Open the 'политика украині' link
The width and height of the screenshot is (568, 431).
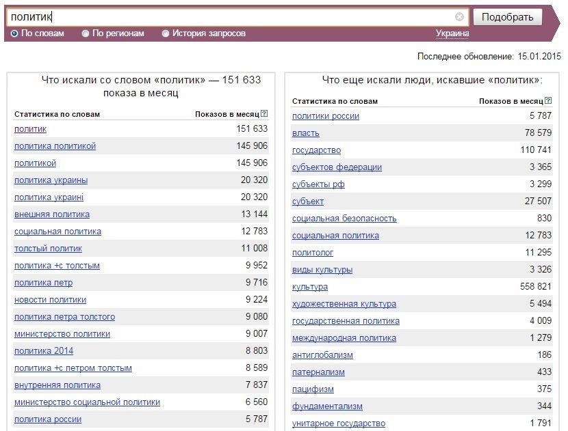tap(49, 197)
